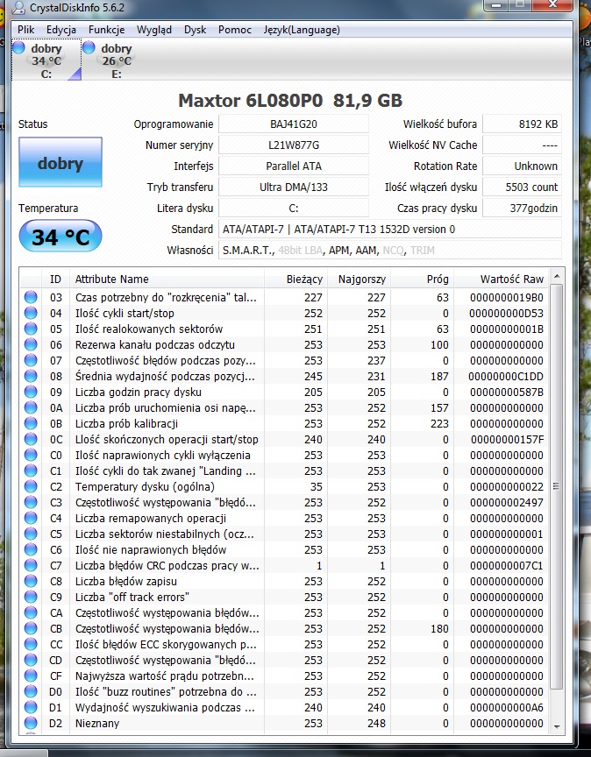Open the Wygląd menu
This screenshot has height=757, width=591.
point(153,30)
